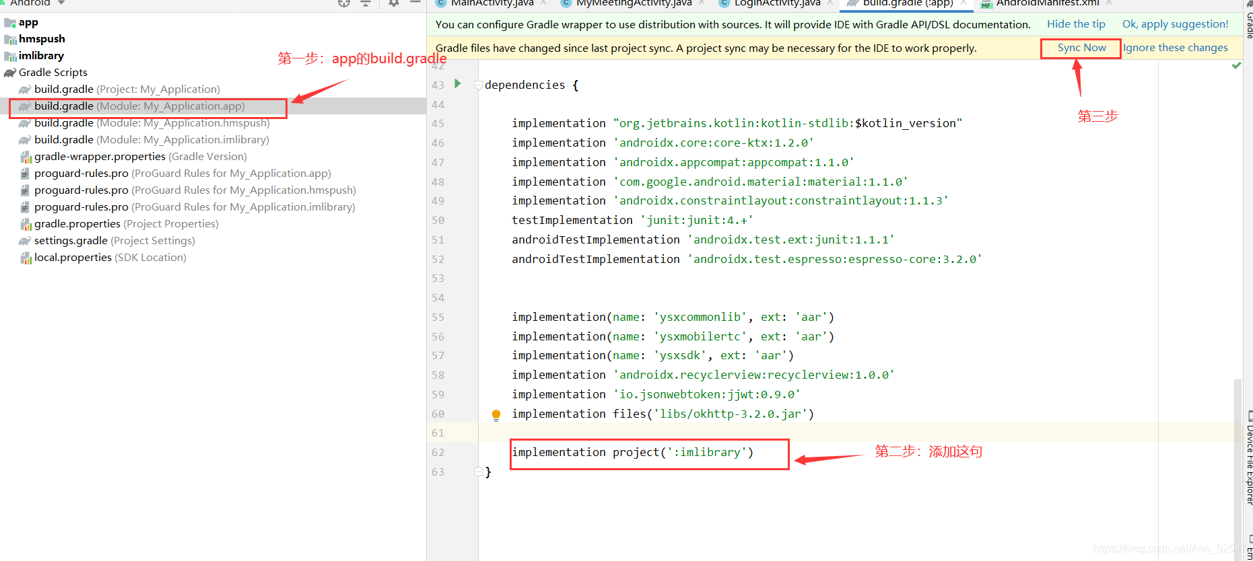Click the hmspush module icon

pyautogui.click(x=10, y=39)
